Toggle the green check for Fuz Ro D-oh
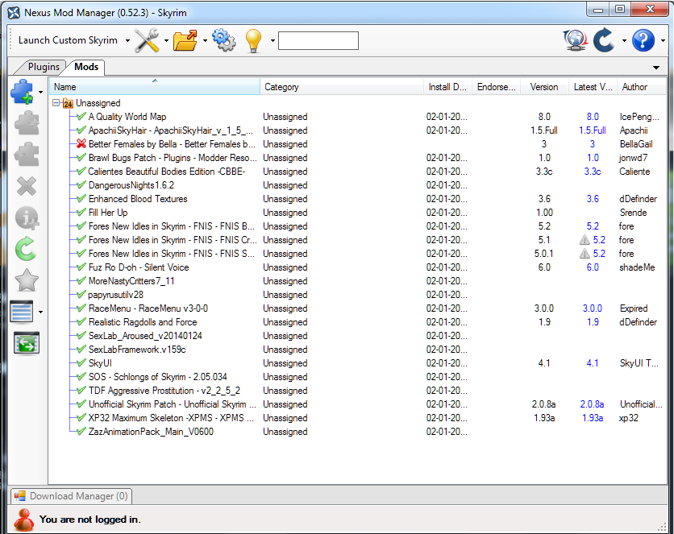 (x=81, y=267)
